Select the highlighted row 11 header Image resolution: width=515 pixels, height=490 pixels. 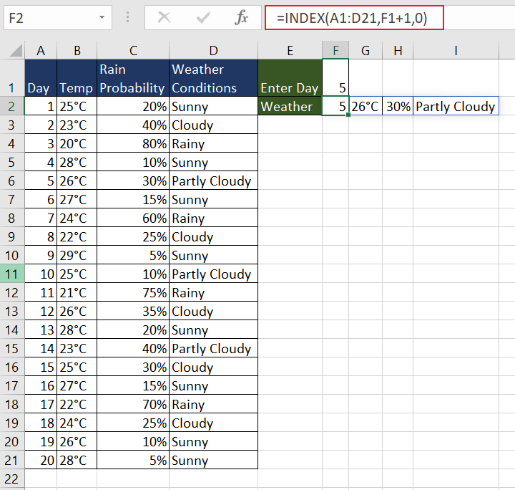pyautogui.click(x=12, y=274)
